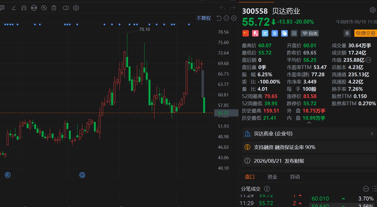The width and height of the screenshot is (377, 207).
Task: Click the earnings E marker on chart timeline
Action: click(x=8, y=175)
